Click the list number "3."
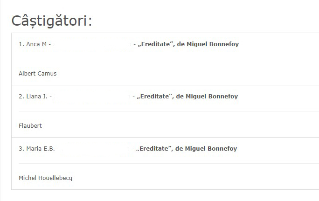319x201 pixels. [21, 149]
